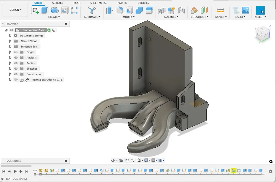The height and width of the screenshot is (182, 276).
Task: Select the Fillet tool
Action: 120,10
